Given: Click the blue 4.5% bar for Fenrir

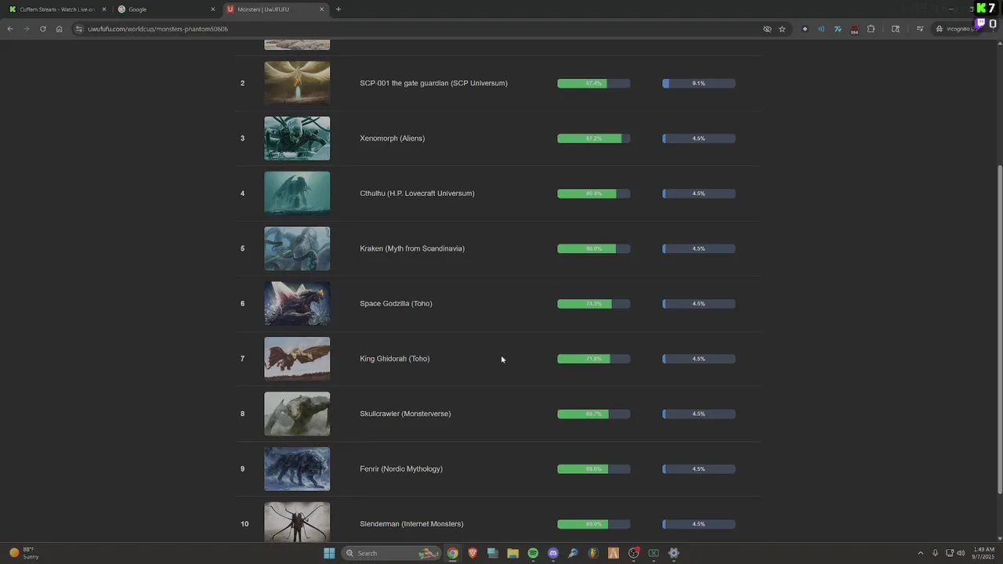Looking at the screenshot, I should (698, 468).
